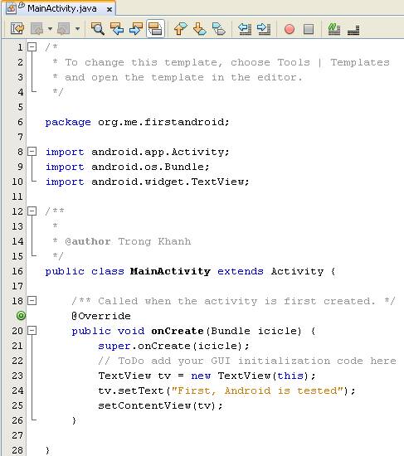404x456 pixels.
Task: Click Find Selection magnifier icon
Action: [98, 28]
